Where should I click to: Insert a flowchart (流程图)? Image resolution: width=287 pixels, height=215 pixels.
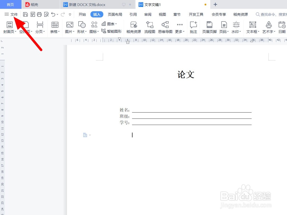coord(150,27)
